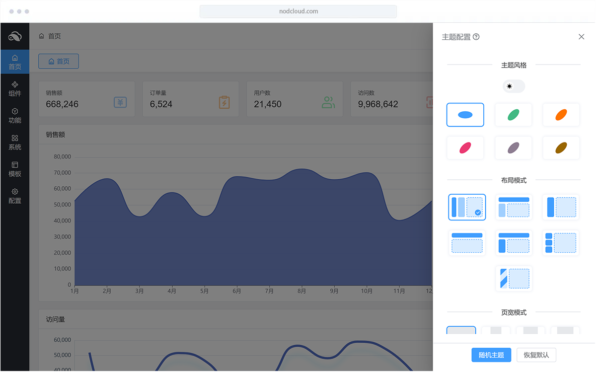The image size is (596, 372).
Task: Click the clipboard icon on 订单量 card
Action: 224,102
